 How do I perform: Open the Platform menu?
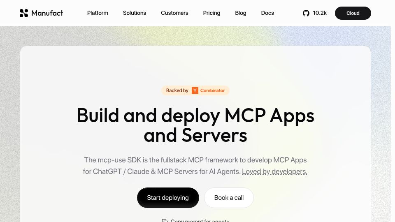(98, 13)
